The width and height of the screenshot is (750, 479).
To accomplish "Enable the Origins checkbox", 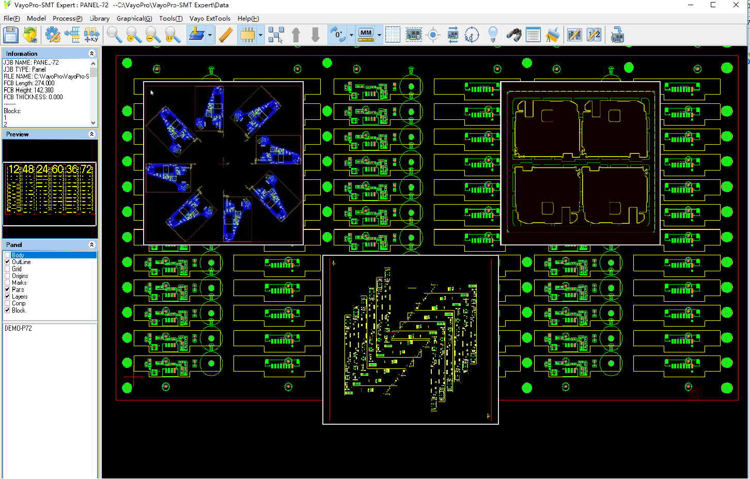I will click(x=7, y=276).
